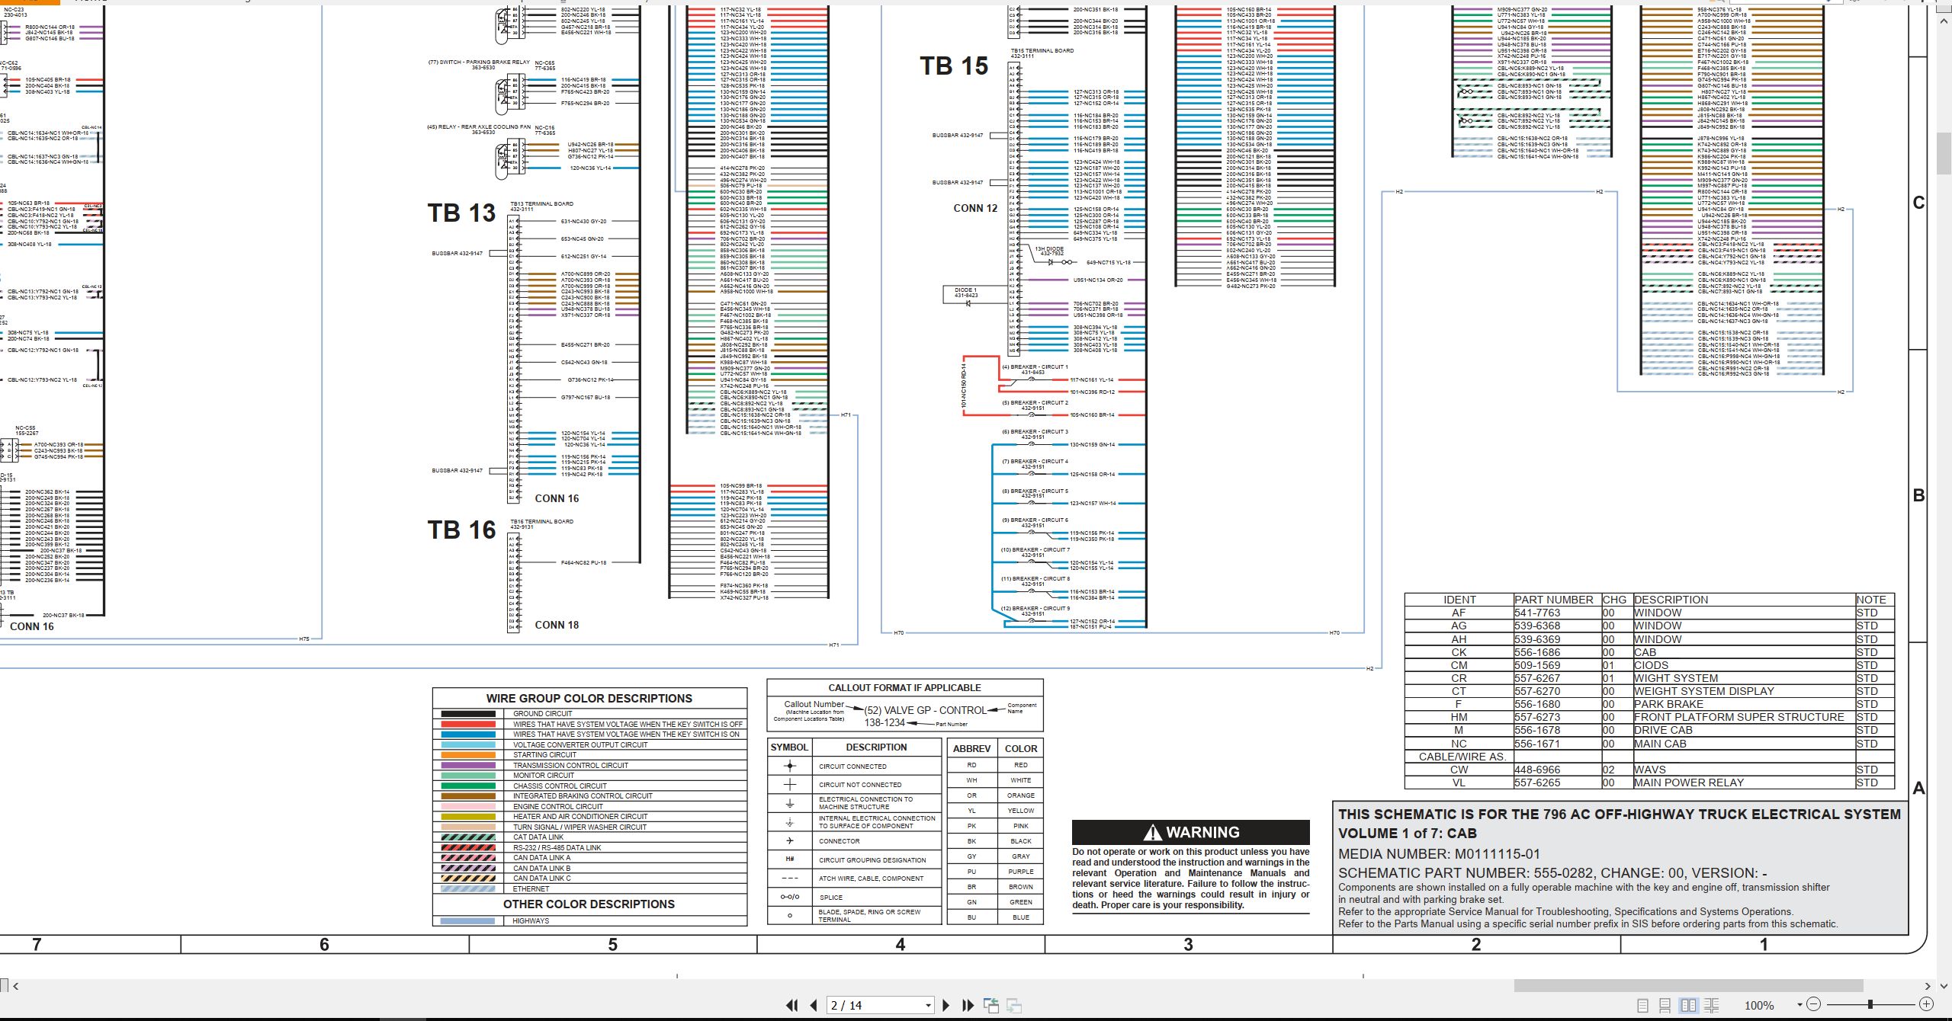The image size is (1952, 1021).
Task: Open the page number dropdown arrow
Action: point(928,1006)
